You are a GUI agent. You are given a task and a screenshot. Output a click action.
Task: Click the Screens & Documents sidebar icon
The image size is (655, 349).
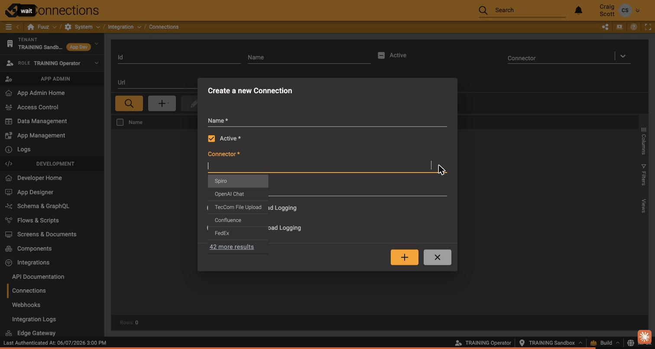pos(9,234)
